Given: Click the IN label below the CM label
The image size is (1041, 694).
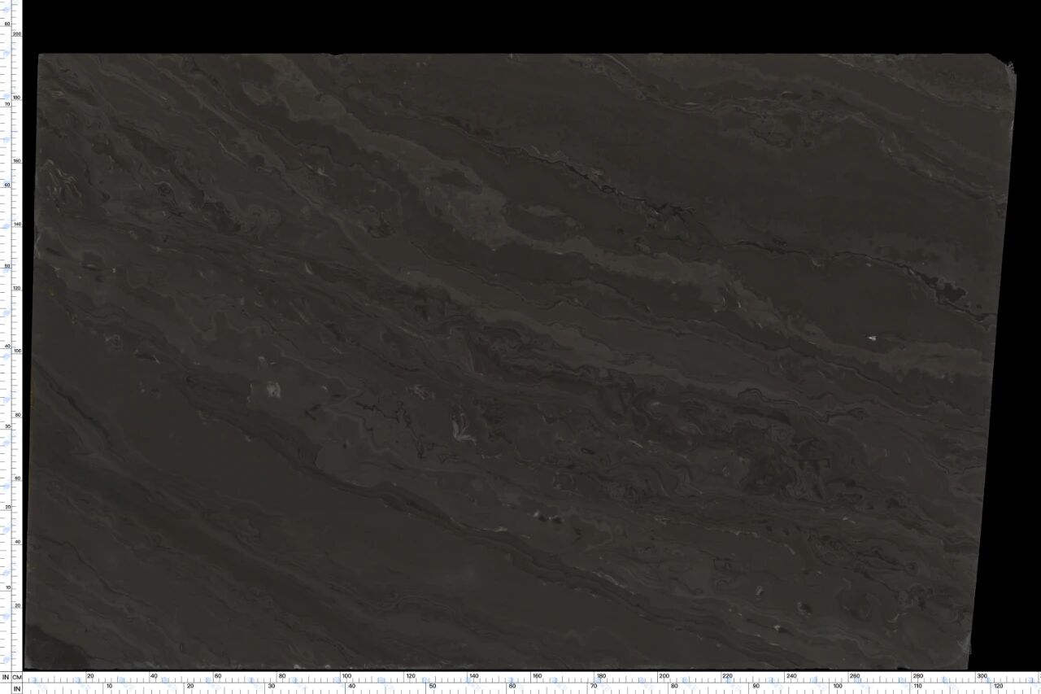Looking at the screenshot, I should pos(17,688).
